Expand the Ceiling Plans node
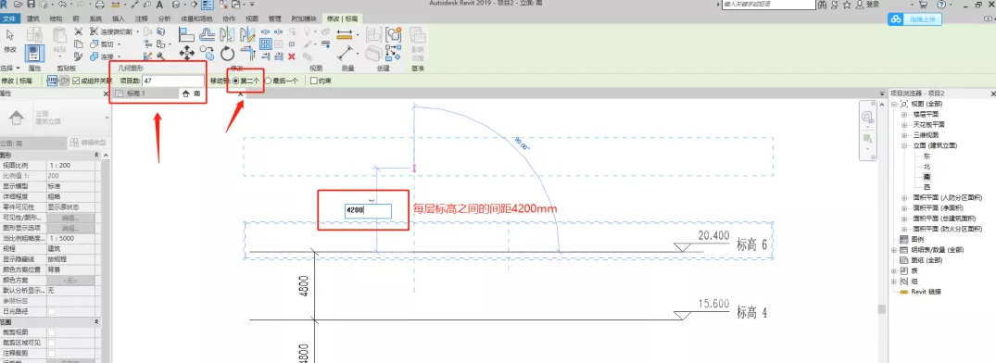The image size is (996, 363). point(904,125)
